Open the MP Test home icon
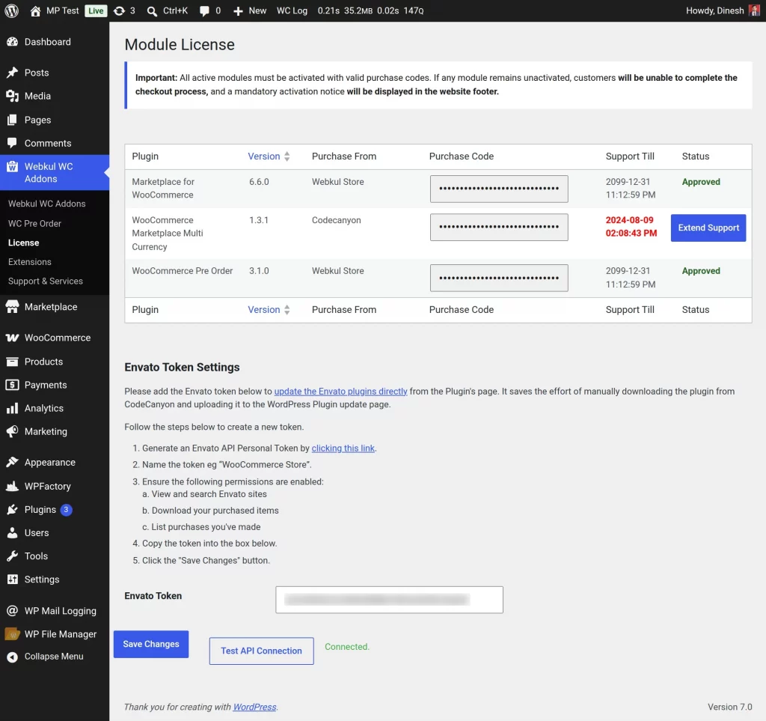Viewport: 766px width, 721px height. 35,10
